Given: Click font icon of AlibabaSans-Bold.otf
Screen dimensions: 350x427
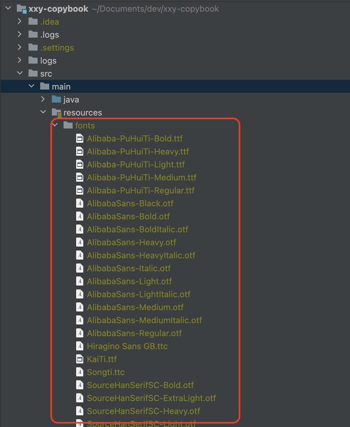Looking at the screenshot, I should tap(80, 216).
